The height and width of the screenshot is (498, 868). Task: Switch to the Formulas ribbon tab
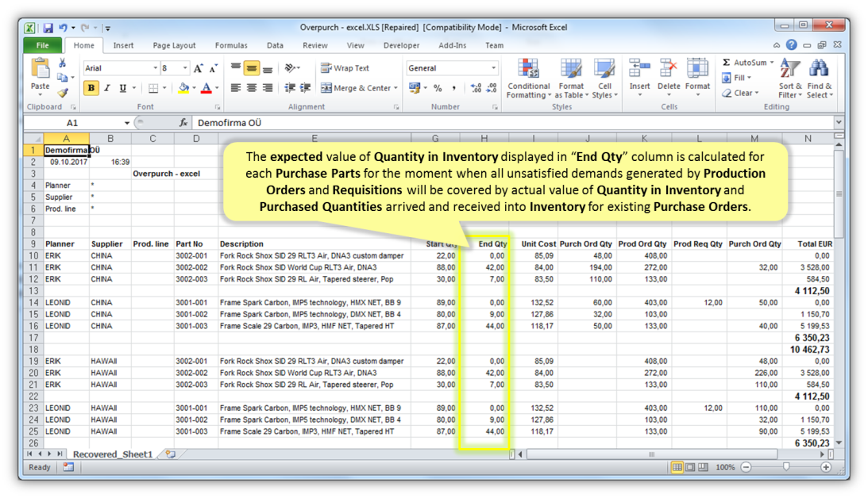click(231, 45)
